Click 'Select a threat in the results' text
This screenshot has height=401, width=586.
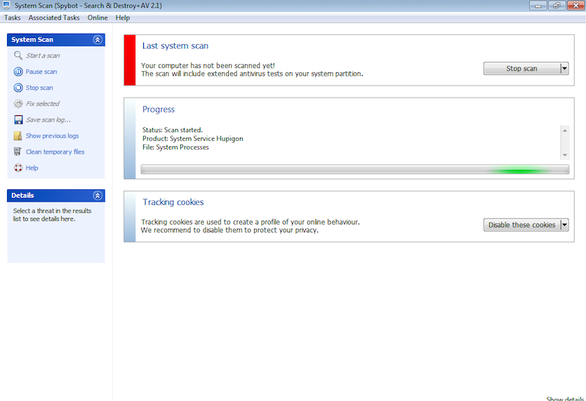[x=53, y=211]
